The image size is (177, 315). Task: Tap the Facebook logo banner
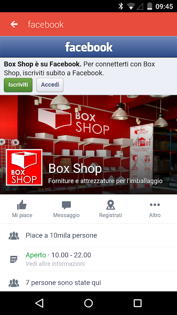click(88, 47)
